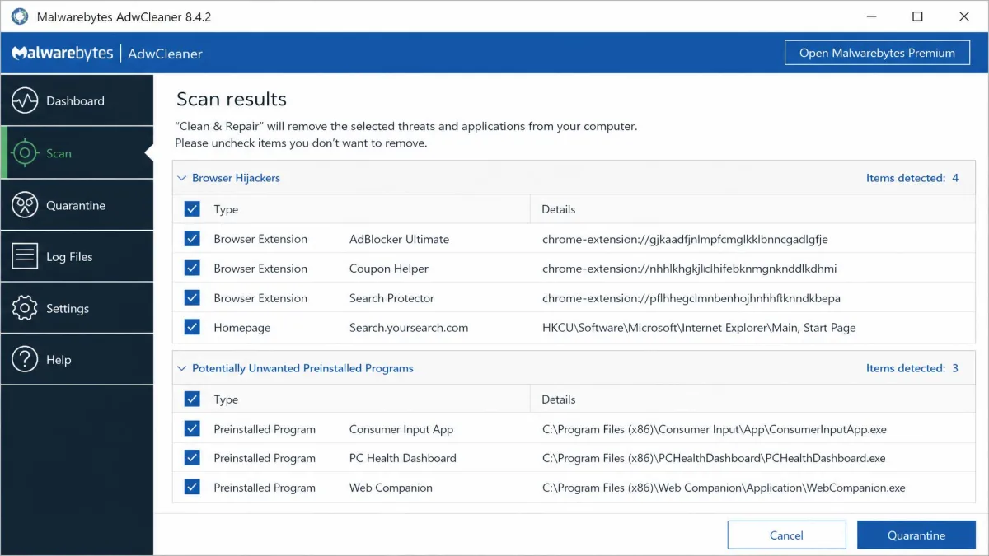Viewport: 989px width, 556px height.
Task: Click the AdwCleaner title bar app icon
Action: (x=20, y=16)
